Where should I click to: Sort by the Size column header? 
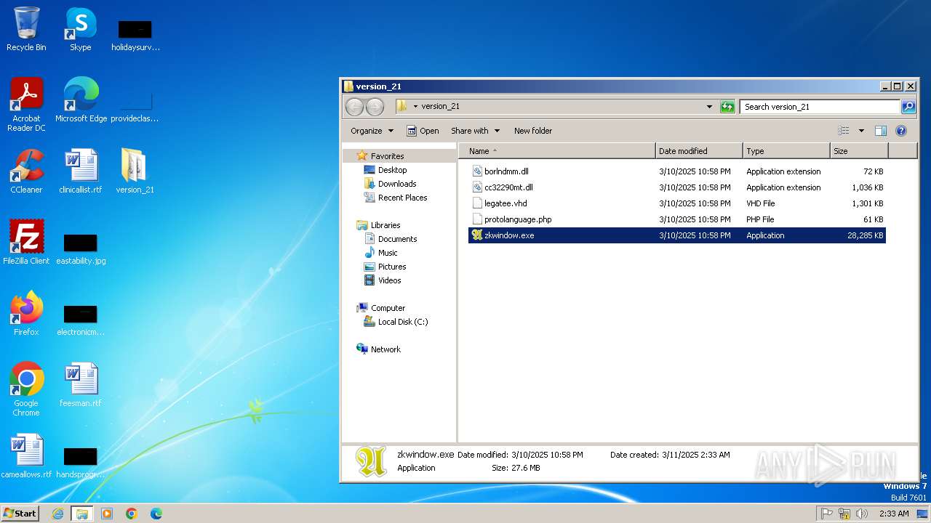859,151
